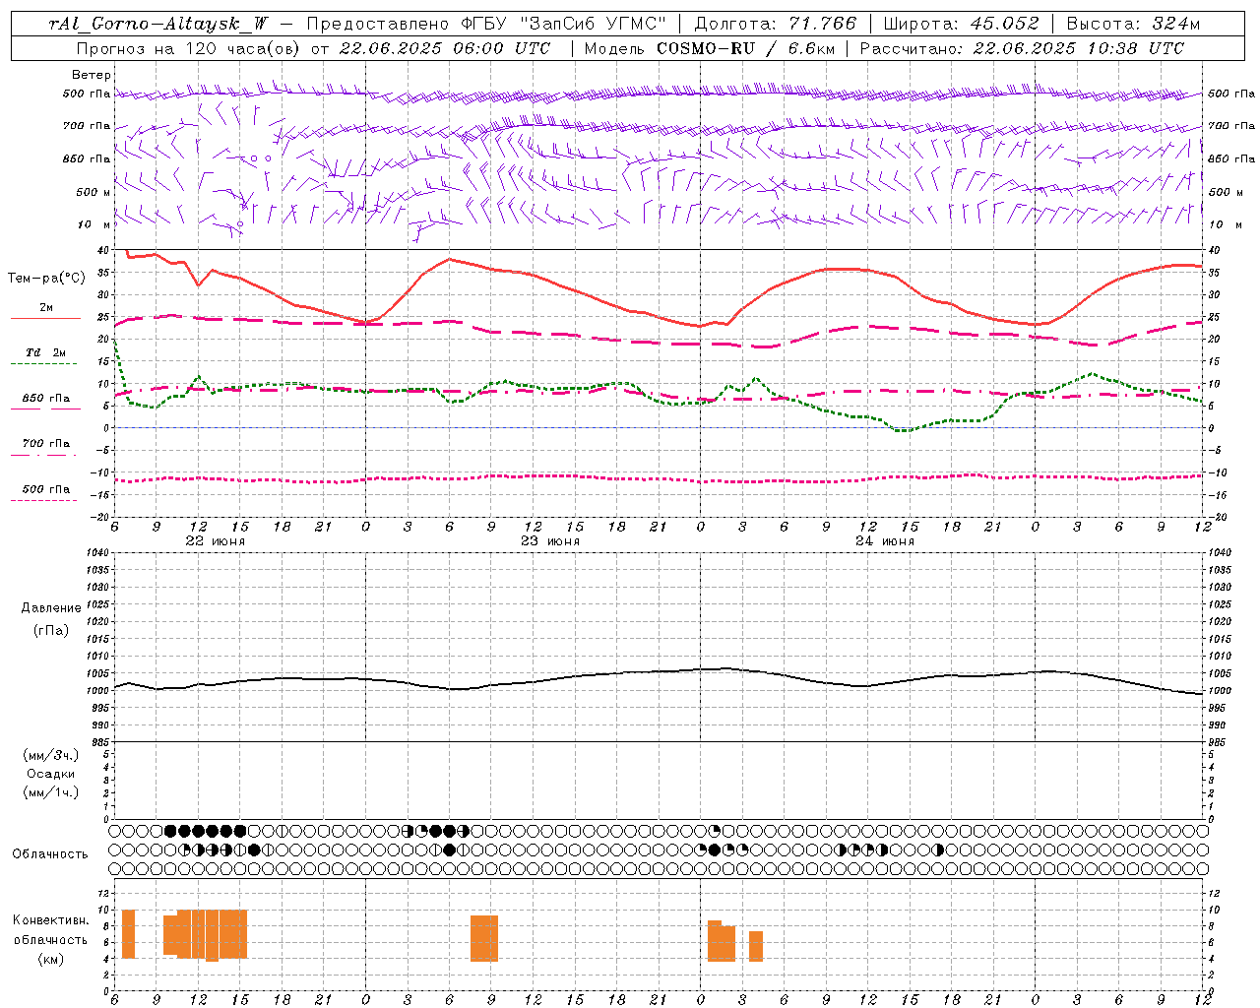The width and height of the screenshot is (1260, 1008).
Task: Click the 23 июня date label
Action: 550,541
